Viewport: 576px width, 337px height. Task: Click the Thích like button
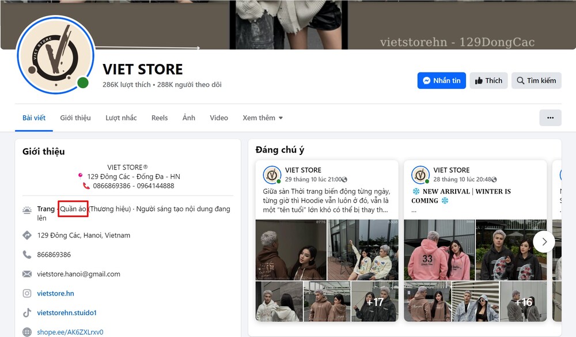click(488, 81)
